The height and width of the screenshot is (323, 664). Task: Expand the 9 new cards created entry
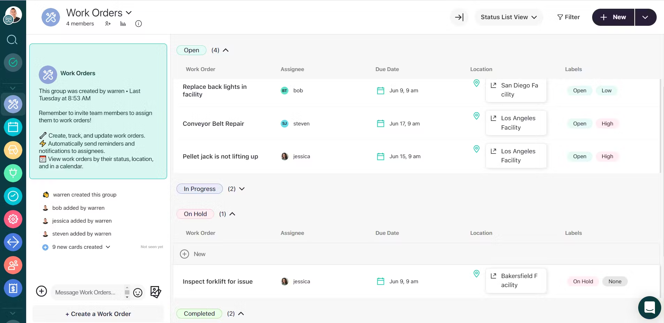pyautogui.click(x=108, y=247)
